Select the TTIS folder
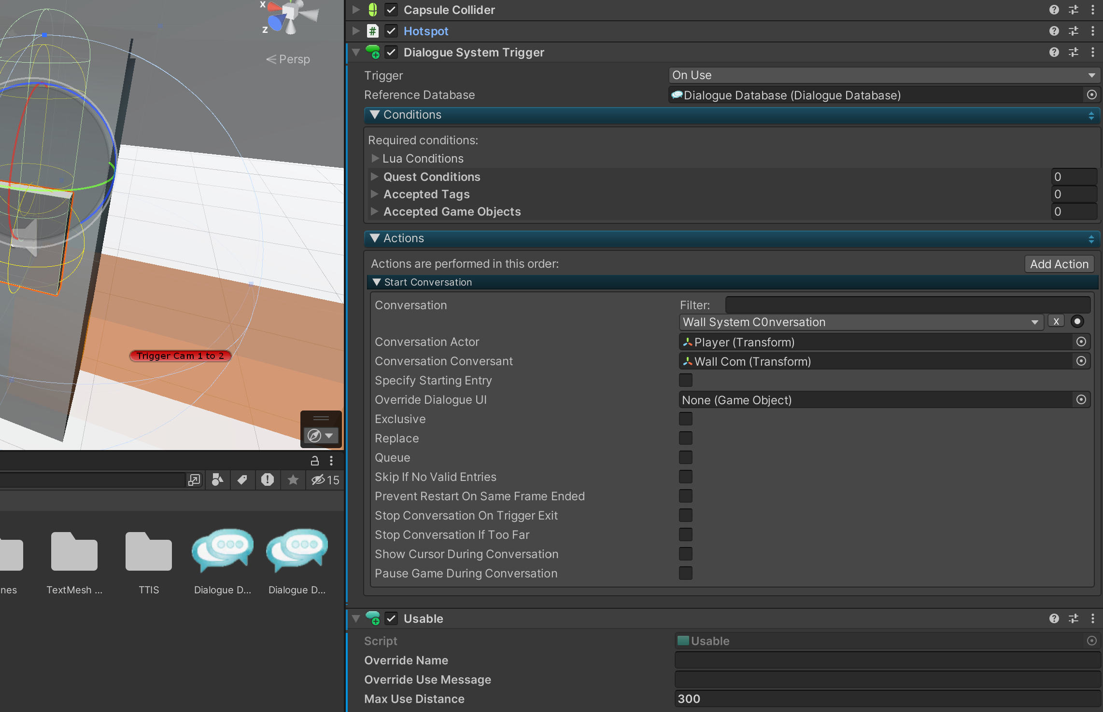1103x712 pixels. click(x=149, y=563)
